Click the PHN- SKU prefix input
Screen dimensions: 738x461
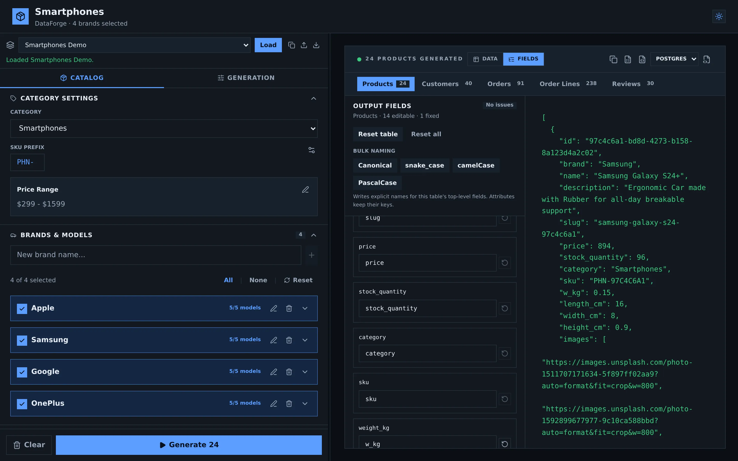27,162
